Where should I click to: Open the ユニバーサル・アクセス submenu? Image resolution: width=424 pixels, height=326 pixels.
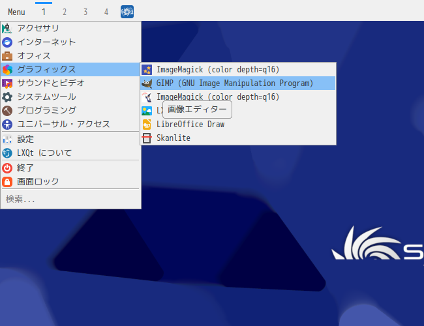click(x=70, y=125)
